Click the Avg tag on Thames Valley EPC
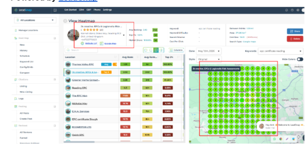The height and width of the screenshot is (146, 305). click(x=106, y=64)
